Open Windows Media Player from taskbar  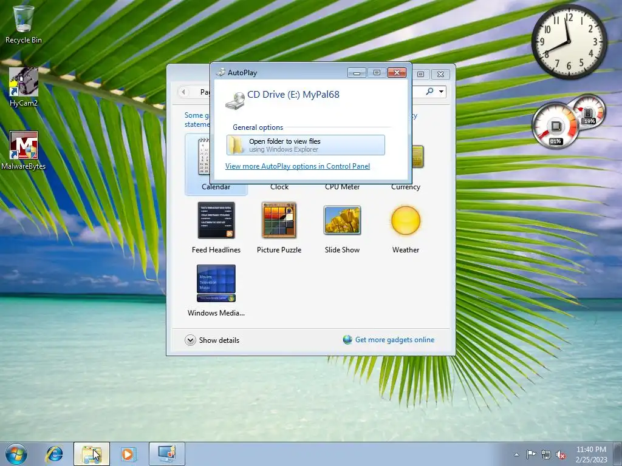[128, 454]
